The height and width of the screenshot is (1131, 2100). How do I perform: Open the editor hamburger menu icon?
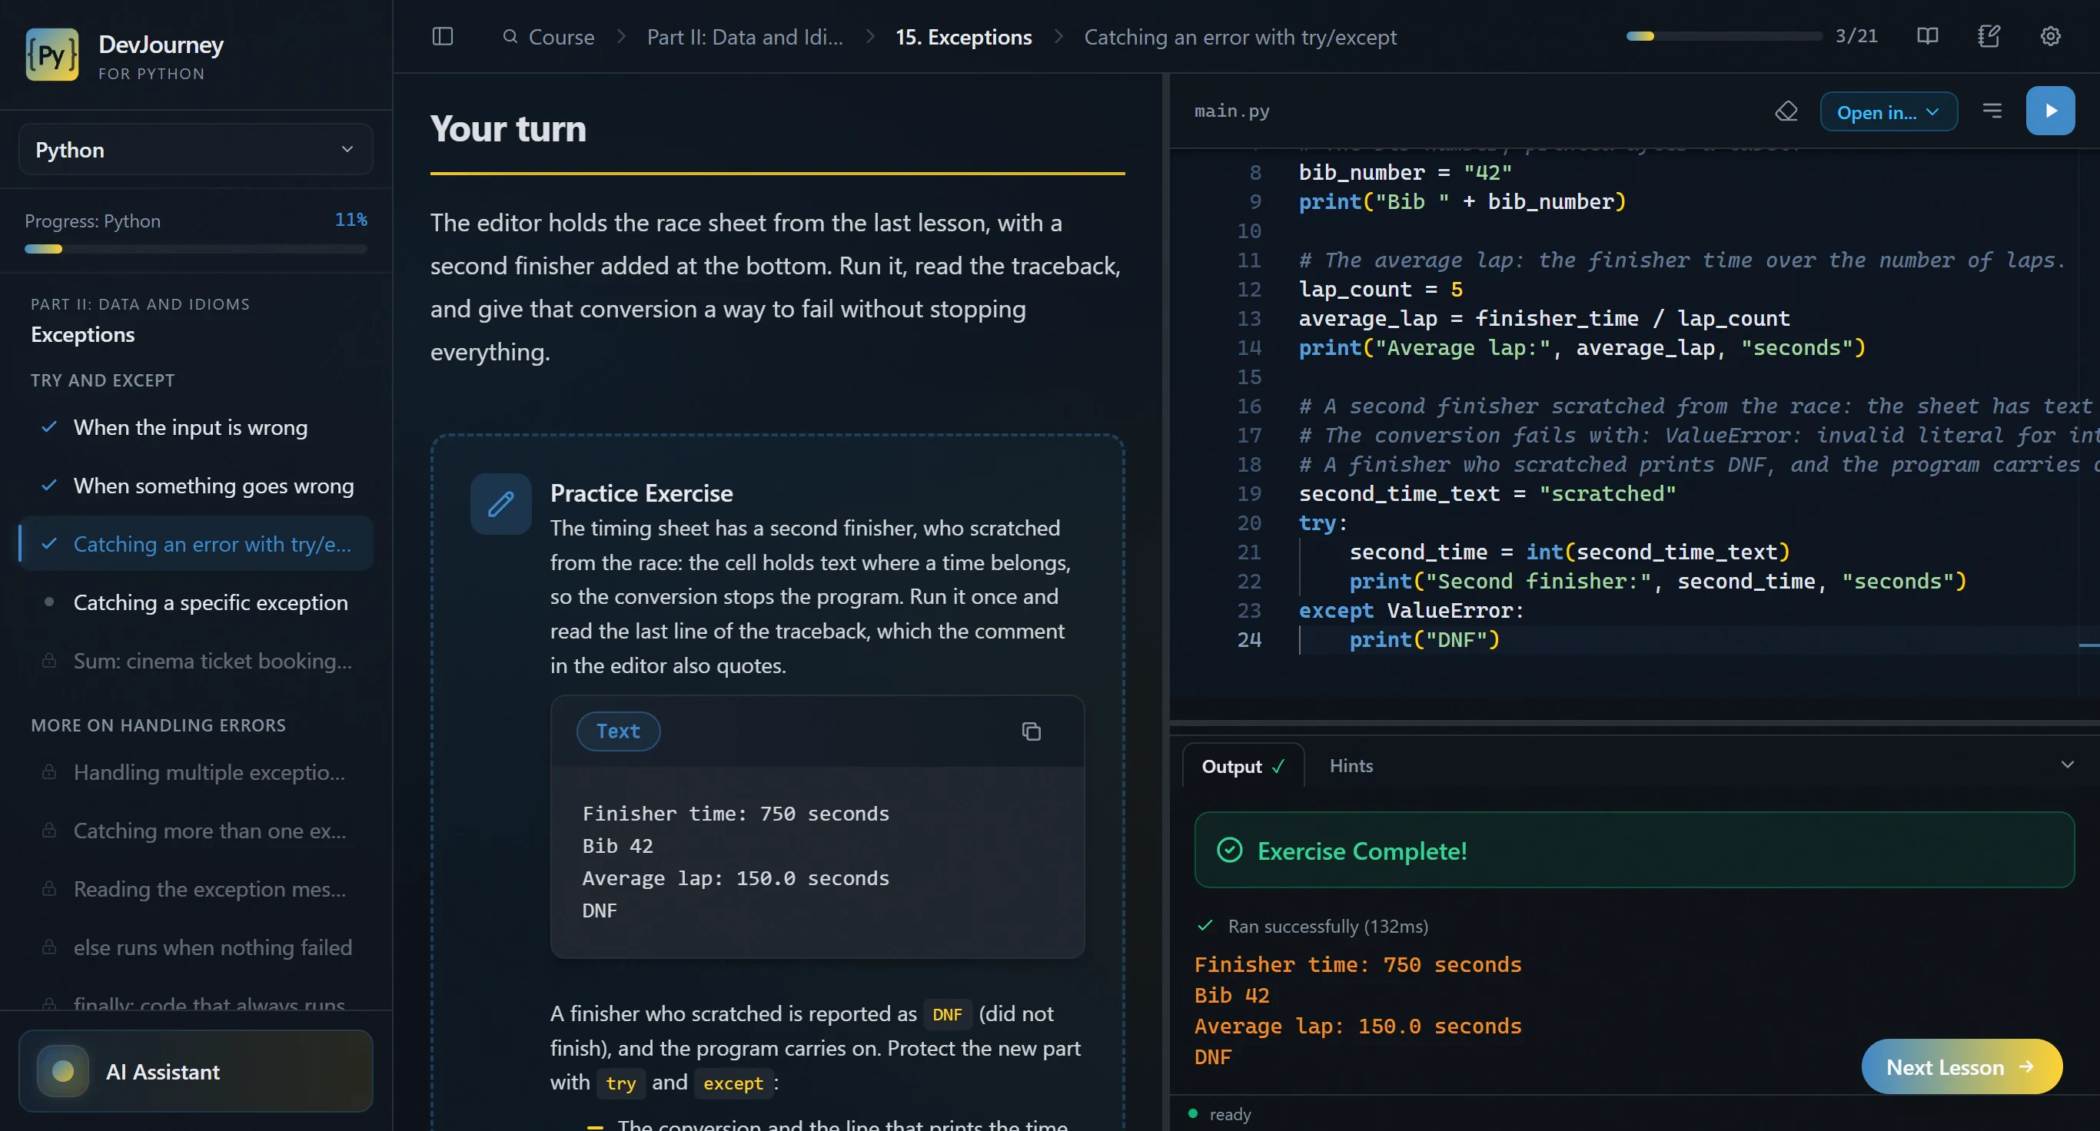(1992, 111)
